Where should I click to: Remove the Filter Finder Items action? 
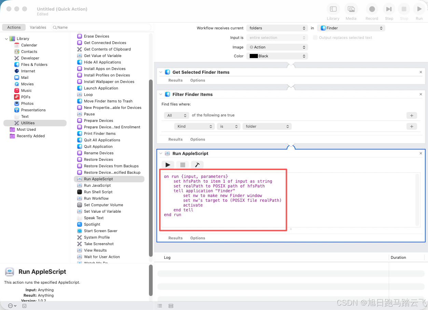coord(421,94)
